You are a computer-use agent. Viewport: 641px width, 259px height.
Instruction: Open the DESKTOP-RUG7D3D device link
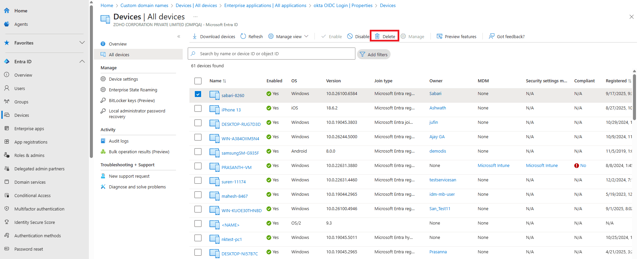(x=241, y=124)
